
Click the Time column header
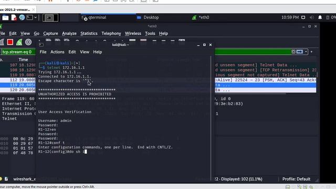coord(23,59)
